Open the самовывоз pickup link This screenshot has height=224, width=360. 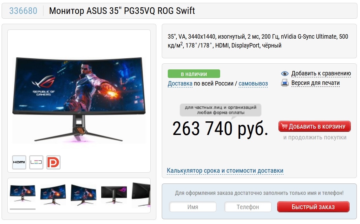coord(253,83)
